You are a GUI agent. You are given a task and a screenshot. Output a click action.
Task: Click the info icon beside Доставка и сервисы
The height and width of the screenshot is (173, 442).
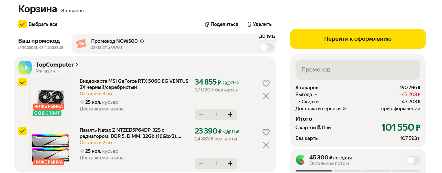pos(345,109)
